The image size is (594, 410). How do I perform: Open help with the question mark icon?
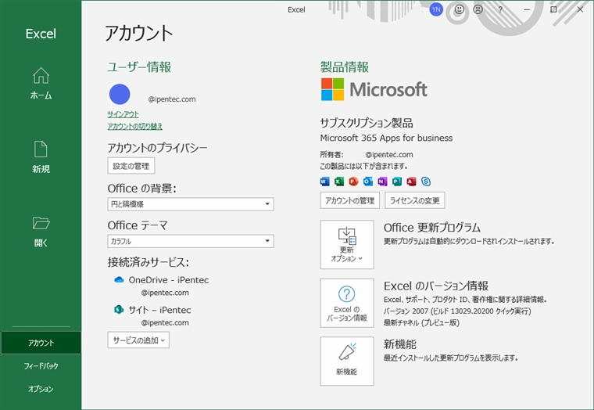[500, 9]
